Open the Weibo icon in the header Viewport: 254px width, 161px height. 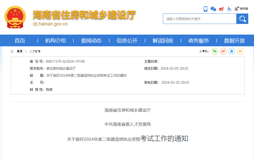[x=221, y=9]
